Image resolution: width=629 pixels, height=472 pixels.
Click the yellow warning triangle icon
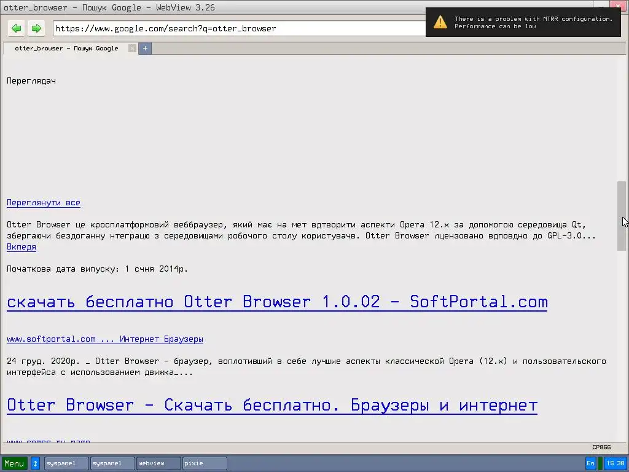pyautogui.click(x=440, y=22)
